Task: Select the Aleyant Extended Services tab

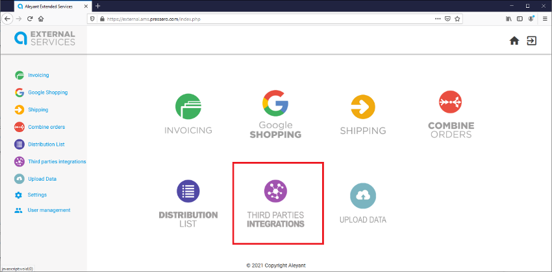Action: coord(53,6)
